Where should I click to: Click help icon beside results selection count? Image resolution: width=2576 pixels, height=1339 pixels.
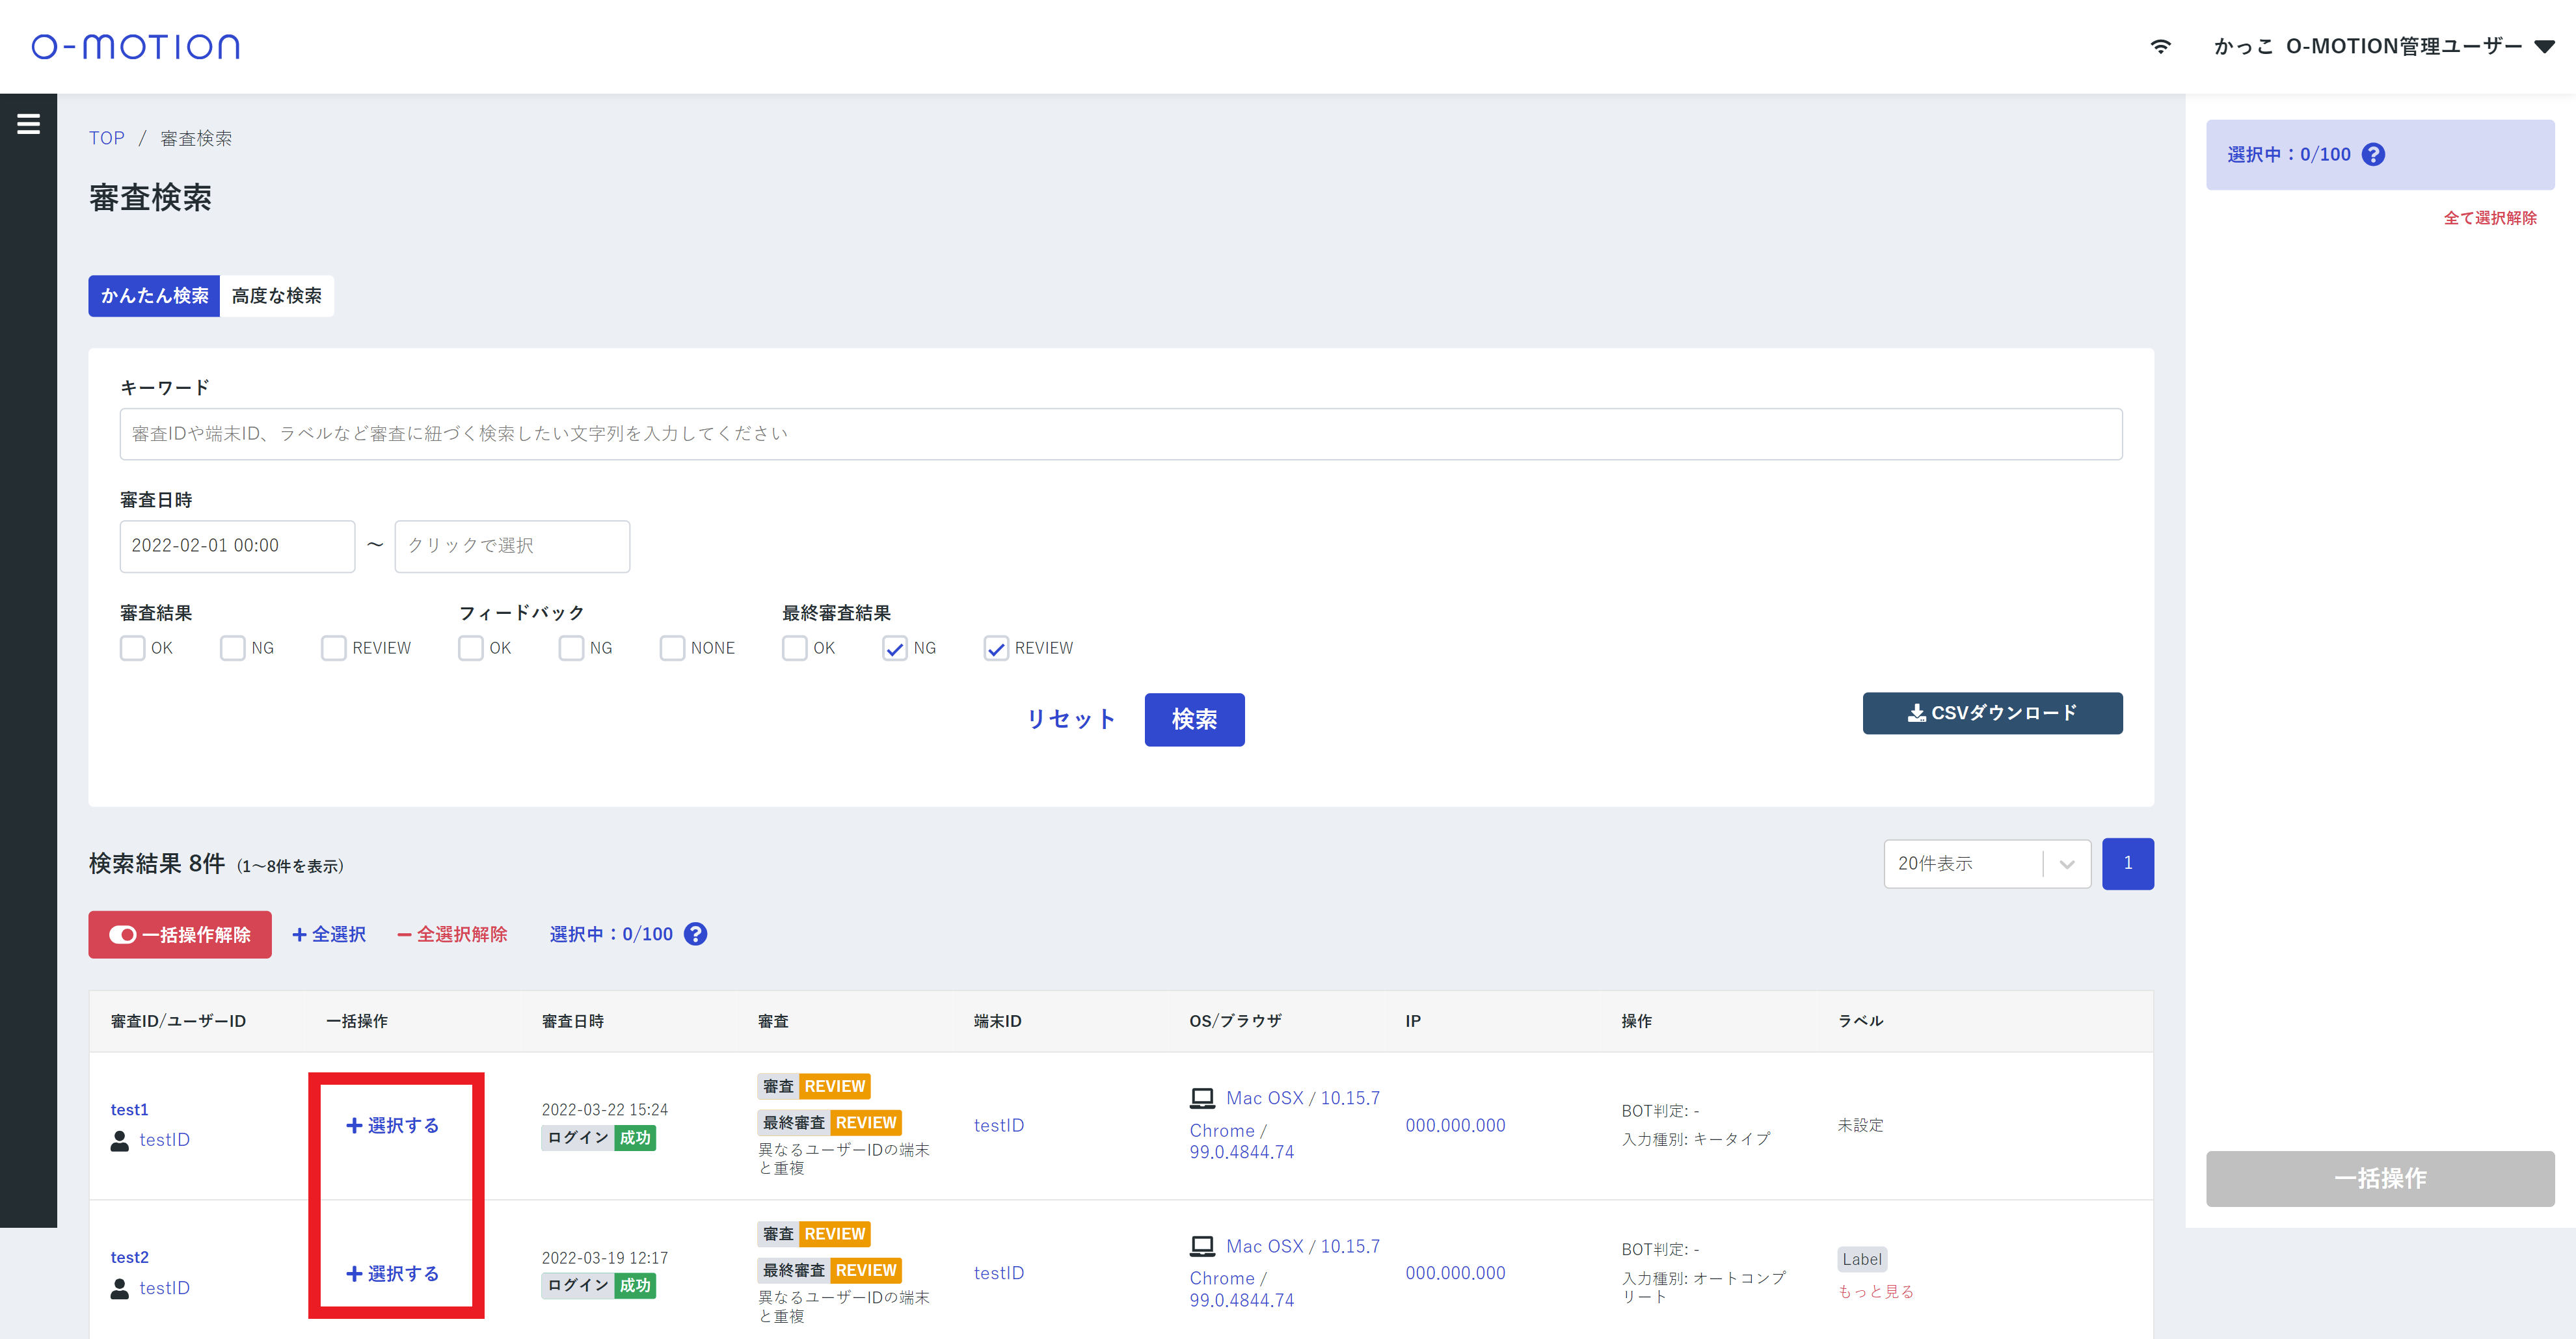pos(695,934)
